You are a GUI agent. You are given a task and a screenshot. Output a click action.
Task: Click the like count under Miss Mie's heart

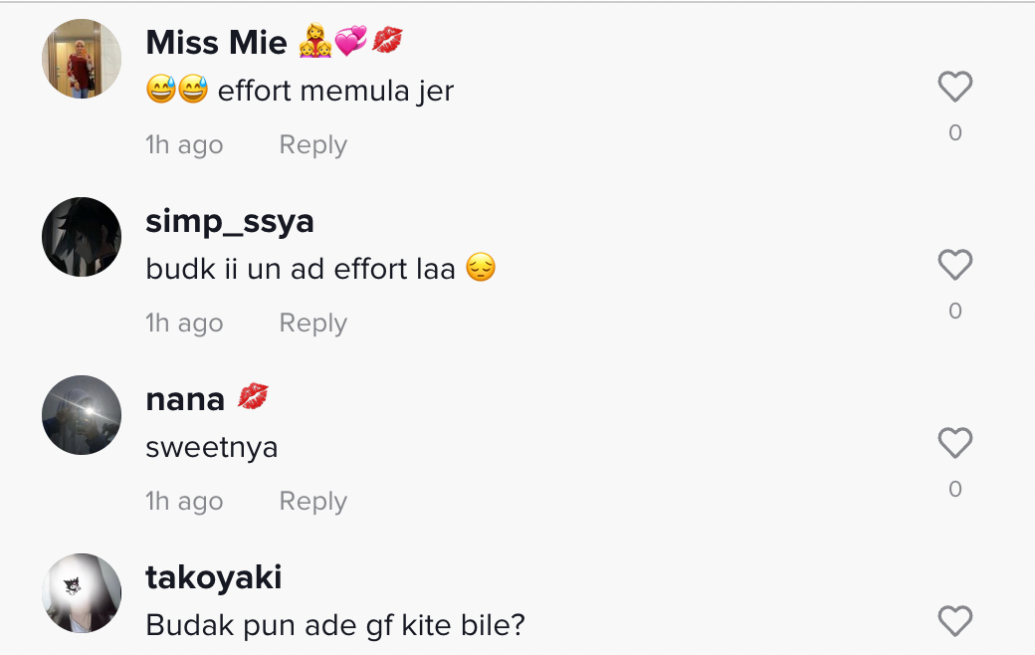pos(954,133)
